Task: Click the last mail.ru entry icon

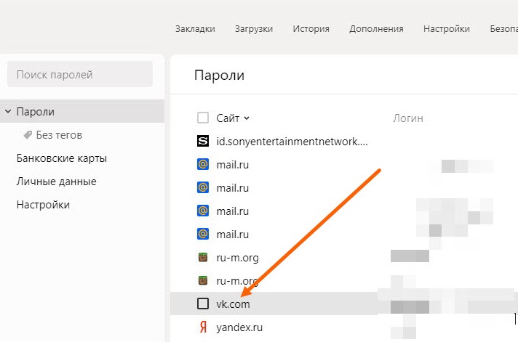Action: (203, 235)
